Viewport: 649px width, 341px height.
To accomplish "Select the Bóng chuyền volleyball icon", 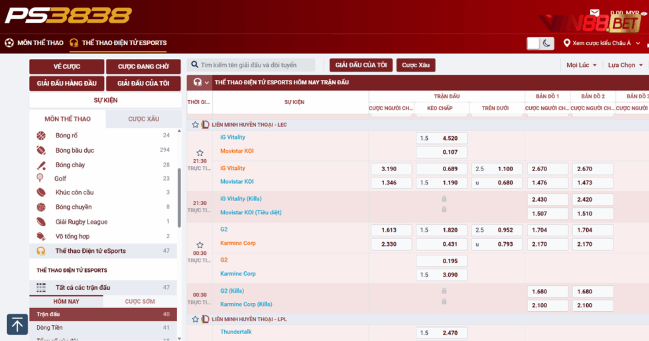I will click(41, 207).
